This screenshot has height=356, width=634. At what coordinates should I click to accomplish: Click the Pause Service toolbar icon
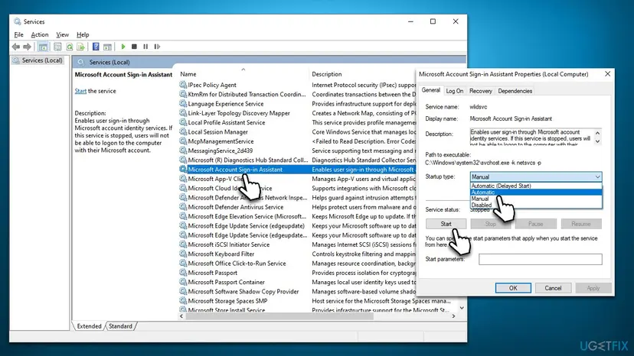click(x=145, y=47)
